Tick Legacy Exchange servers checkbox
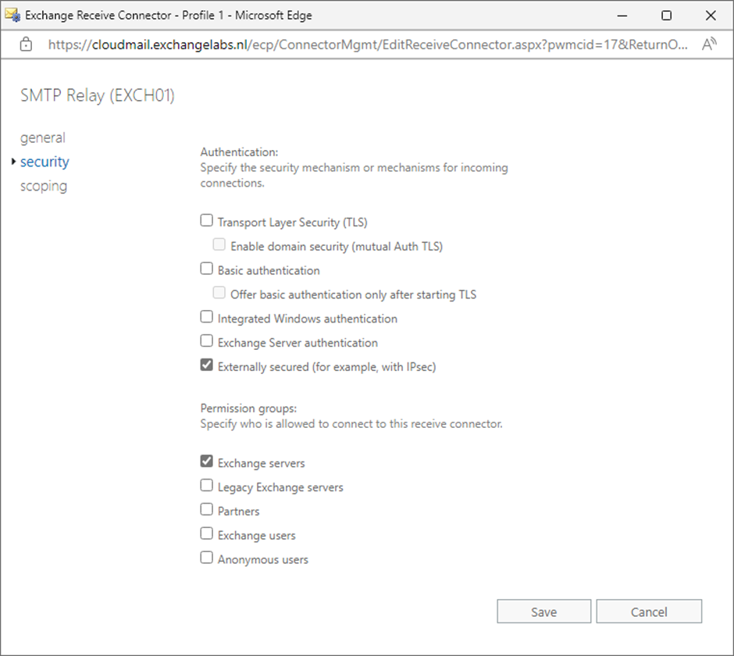Image resolution: width=734 pixels, height=656 pixels. [x=206, y=485]
